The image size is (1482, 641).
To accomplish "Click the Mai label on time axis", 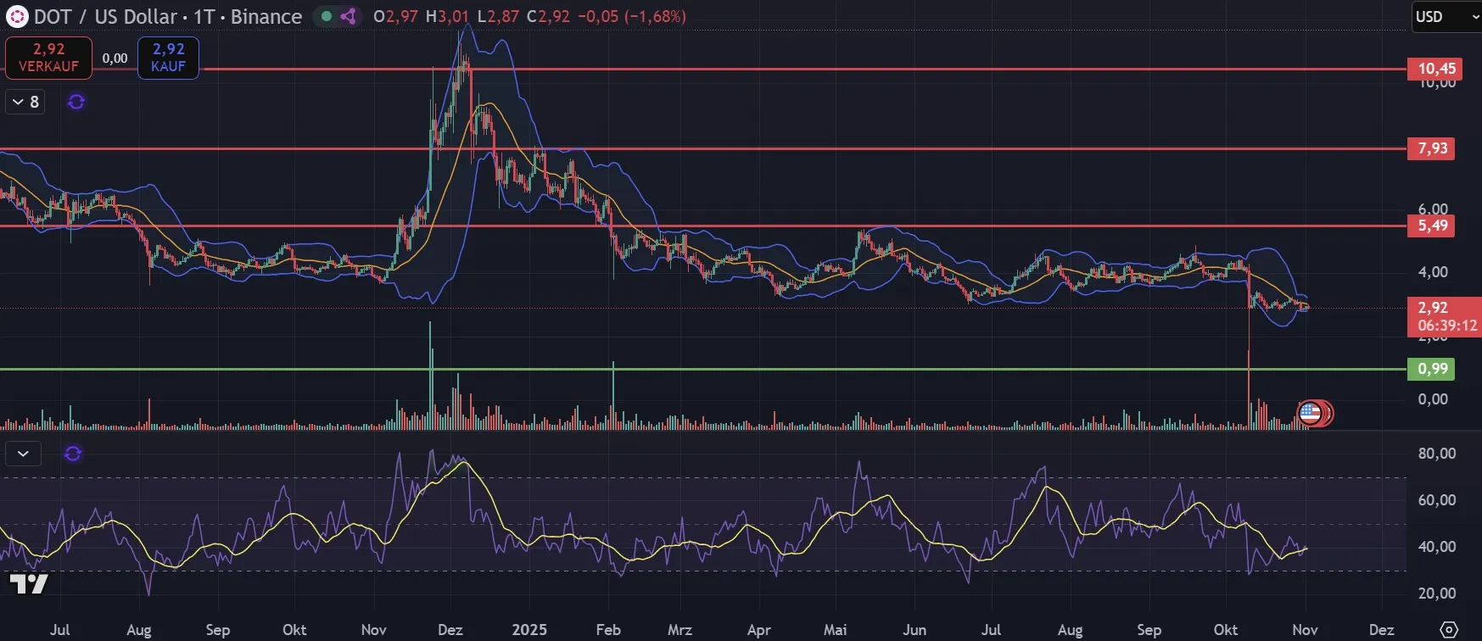I will pyautogui.click(x=836, y=630).
